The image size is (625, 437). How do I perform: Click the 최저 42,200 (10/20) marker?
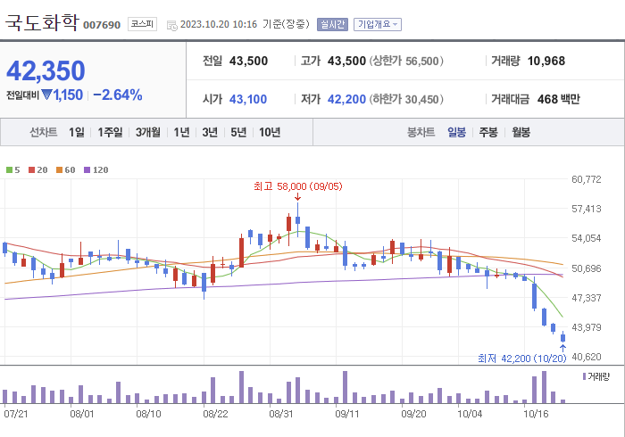521,359
